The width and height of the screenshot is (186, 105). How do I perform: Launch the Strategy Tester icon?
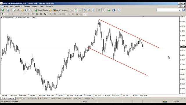[x=31, y=10]
